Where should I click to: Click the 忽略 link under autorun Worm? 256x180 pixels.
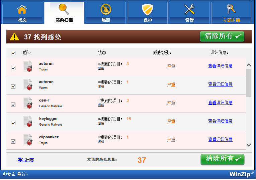(101, 87)
